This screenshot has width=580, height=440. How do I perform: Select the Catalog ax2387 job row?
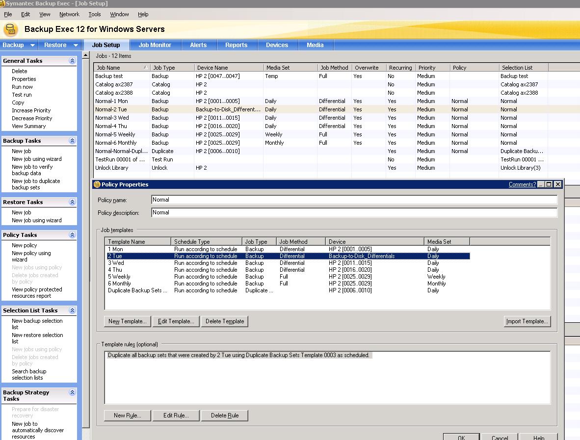pyautogui.click(x=321, y=84)
